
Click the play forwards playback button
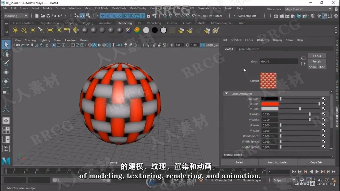tap(317, 172)
